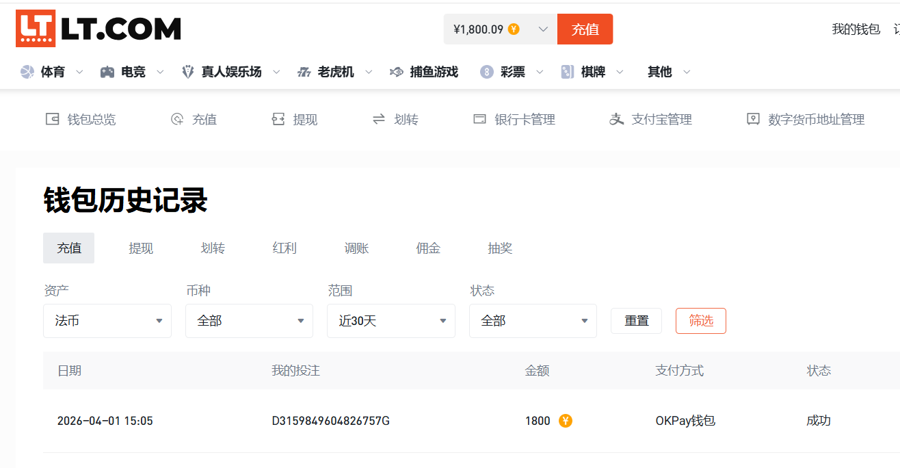900x468 pixels.
Task: Open the 状态 filter dropdown
Action: [x=533, y=321]
